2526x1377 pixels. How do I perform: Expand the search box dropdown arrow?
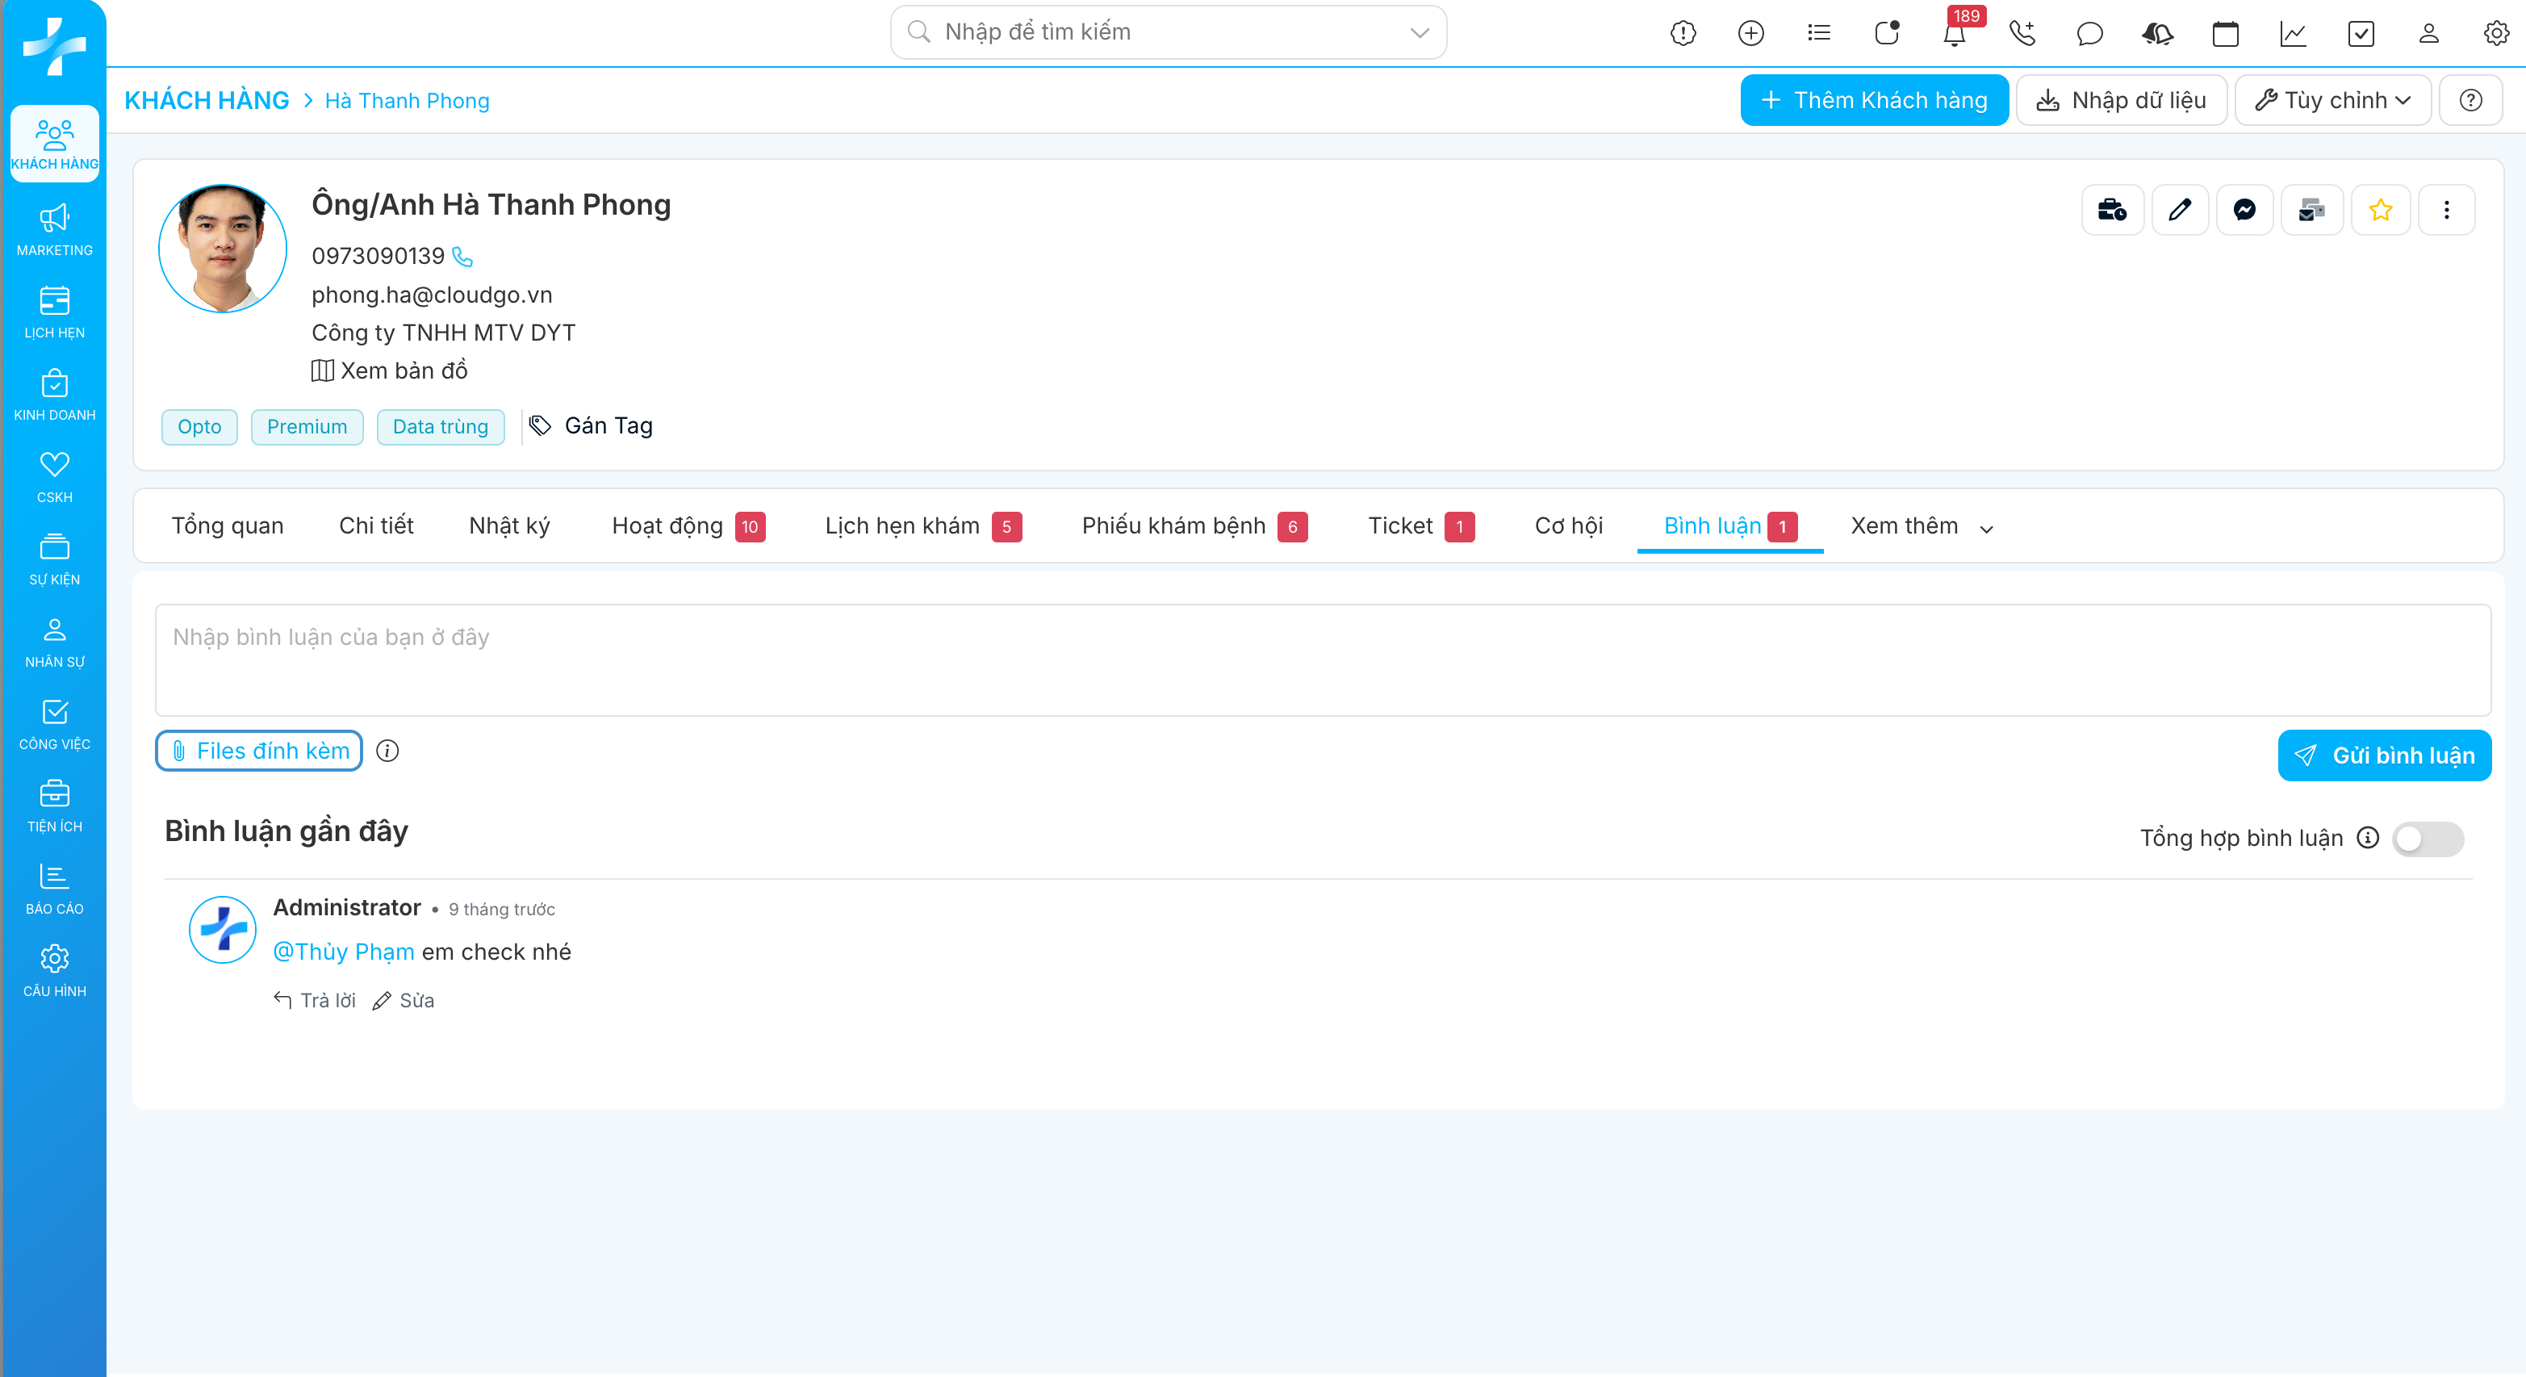pos(1419,32)
